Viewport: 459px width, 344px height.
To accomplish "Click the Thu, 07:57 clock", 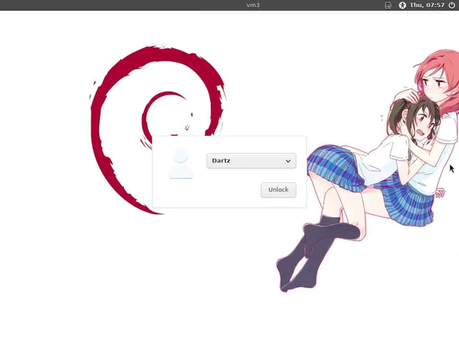I will click(427, 5).
